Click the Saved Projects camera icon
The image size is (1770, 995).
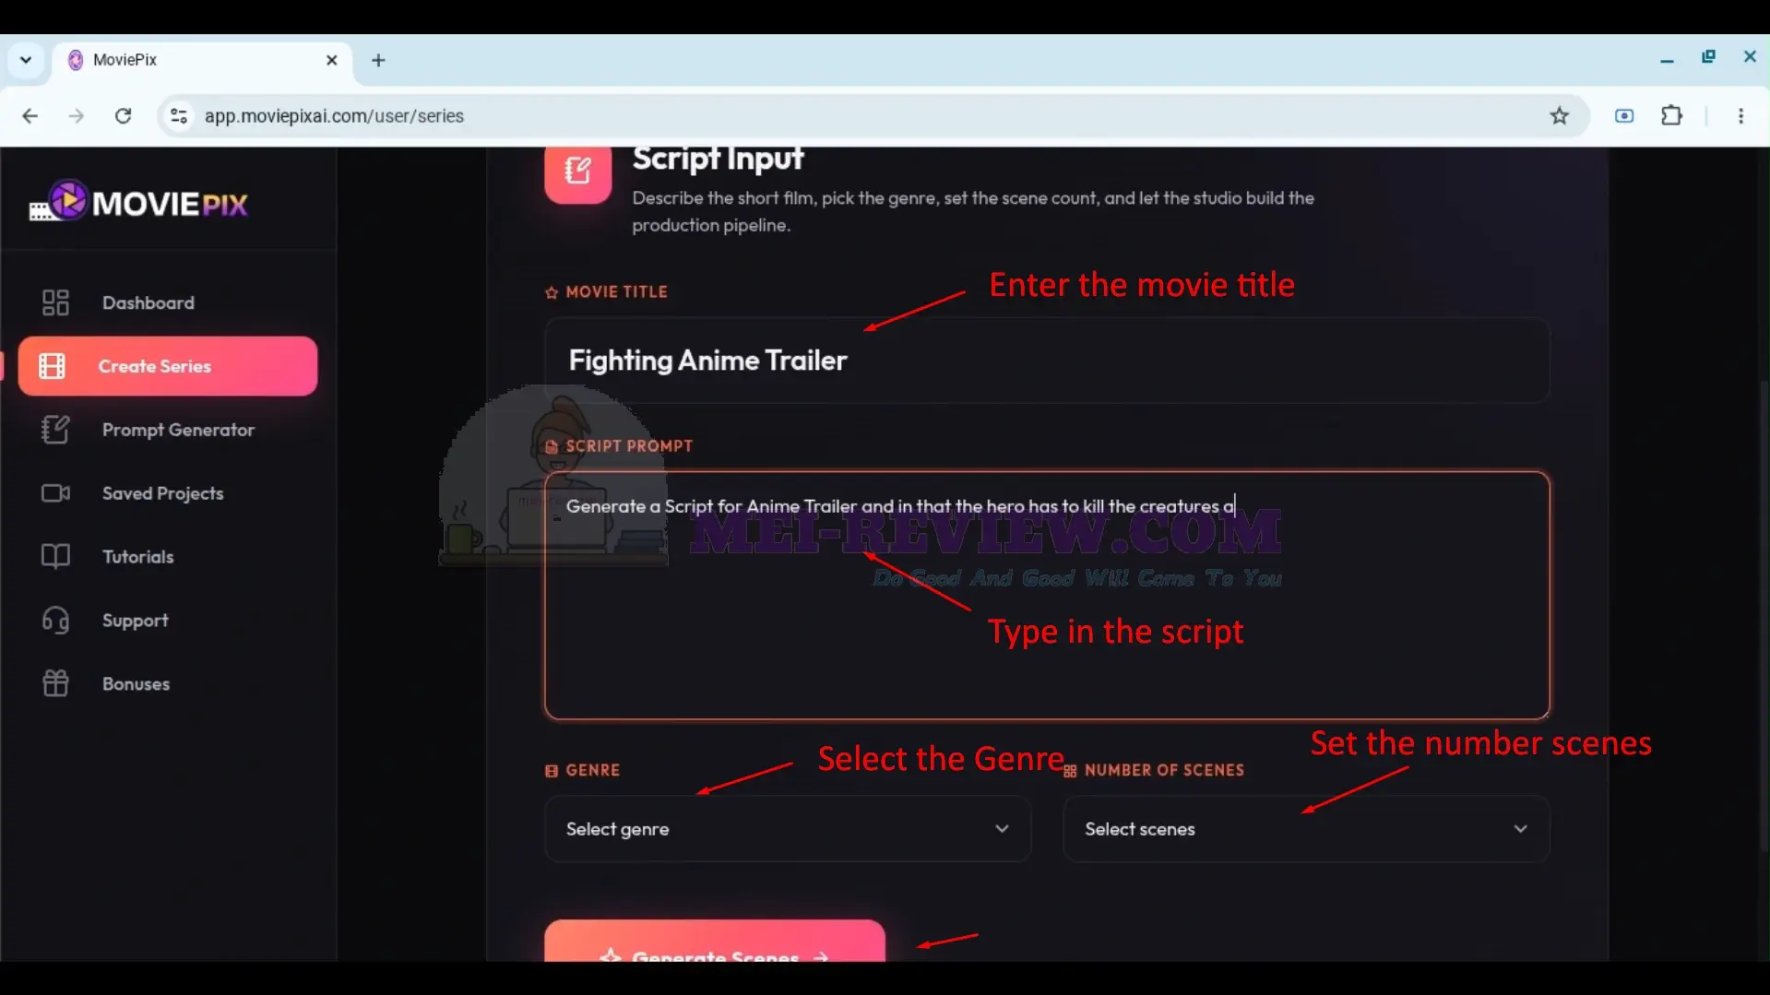click(55, 493)
